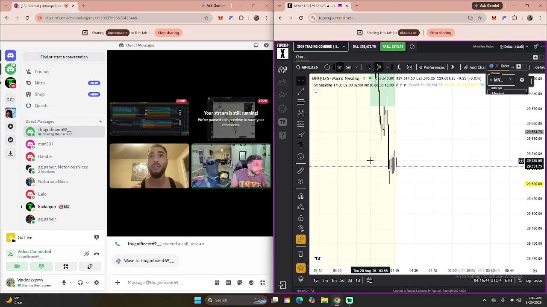The width and height of the screenshot is (547, 307).
Task: Open Shop in Discord sidebar
Action: [64, 94]
